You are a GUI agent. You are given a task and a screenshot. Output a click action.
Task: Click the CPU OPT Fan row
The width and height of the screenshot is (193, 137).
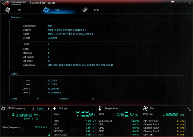point(163,121)
